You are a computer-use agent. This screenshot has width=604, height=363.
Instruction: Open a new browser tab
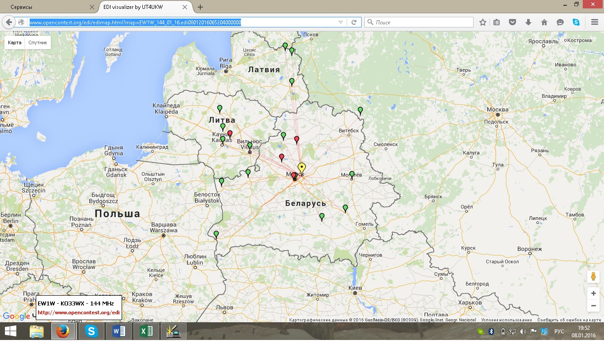pos(200,7)
